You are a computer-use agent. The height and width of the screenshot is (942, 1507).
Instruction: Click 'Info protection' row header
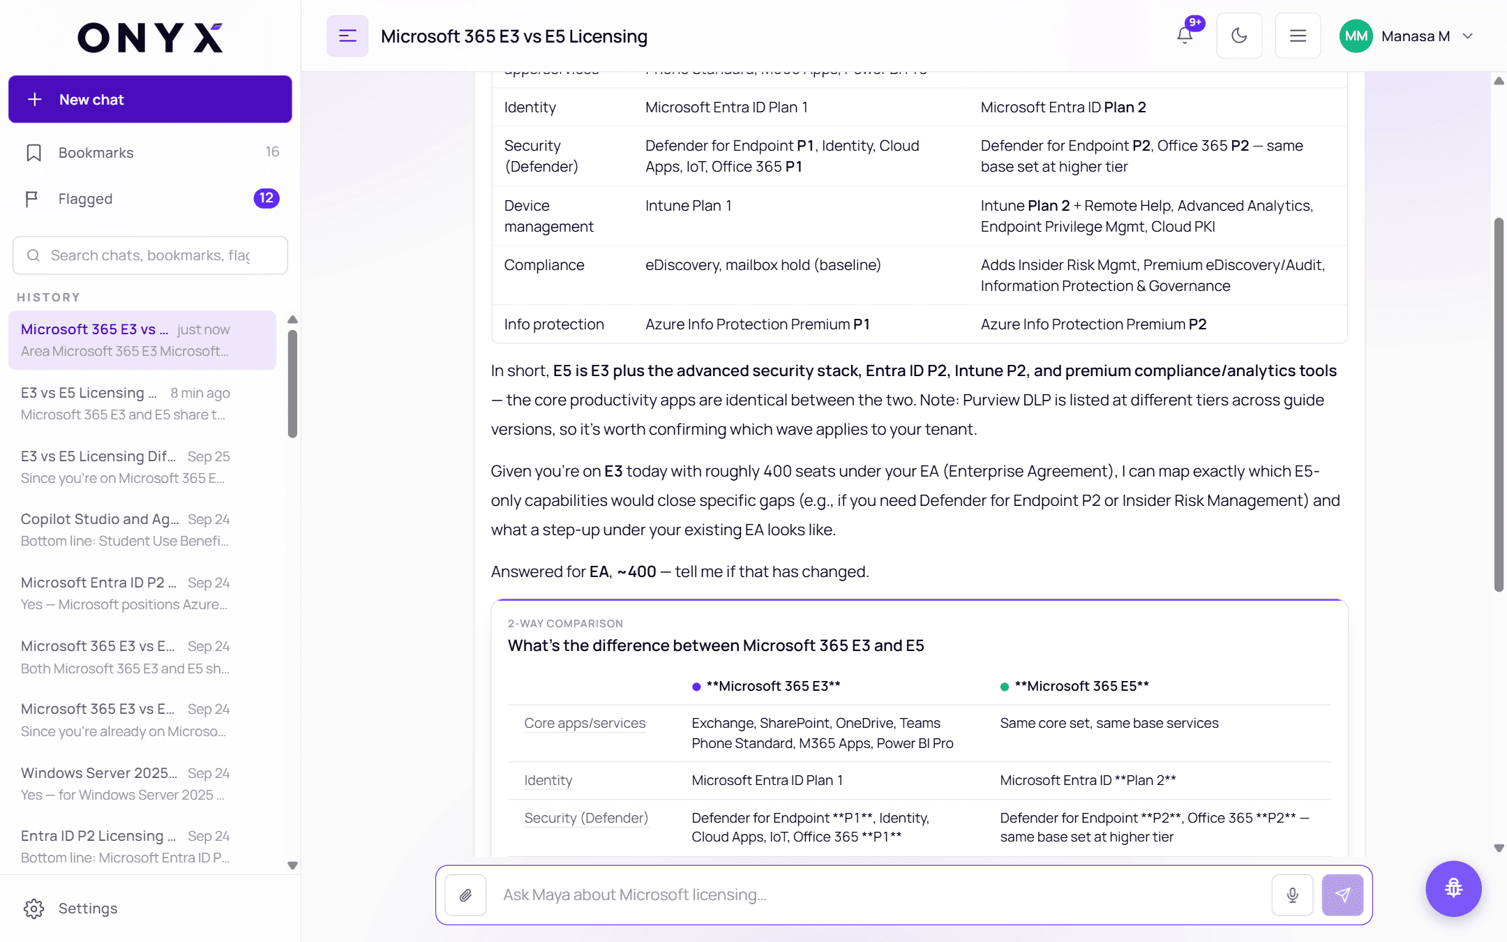click(554, 324)
